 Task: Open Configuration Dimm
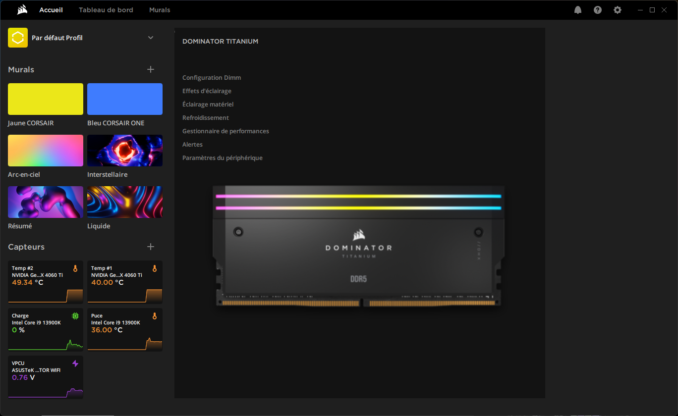(212, 78)
